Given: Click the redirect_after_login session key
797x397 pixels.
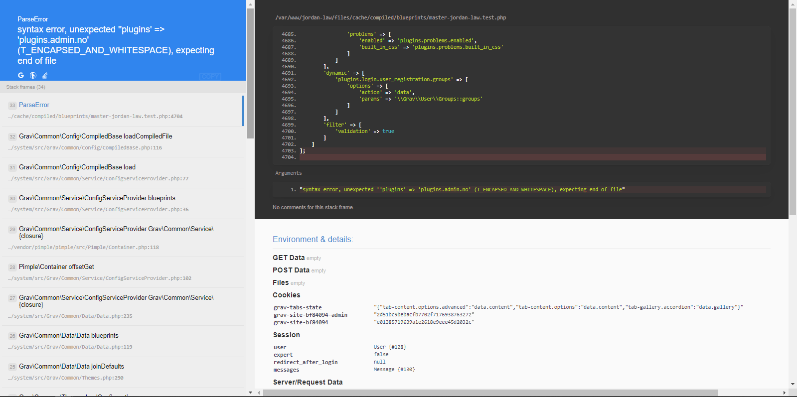Looking at the screenshot, I should click(306, 362).
